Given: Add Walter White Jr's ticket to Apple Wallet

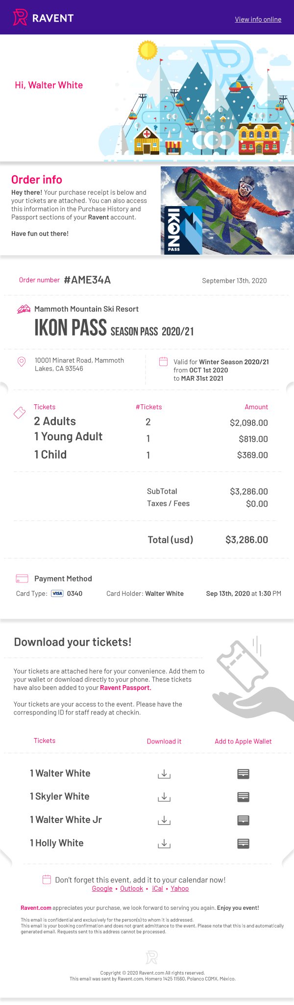Looking at the screenshot, I should [x=243, y=820].
